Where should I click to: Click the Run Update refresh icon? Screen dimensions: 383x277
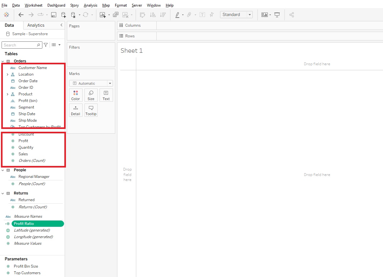[x=85, y=15]
